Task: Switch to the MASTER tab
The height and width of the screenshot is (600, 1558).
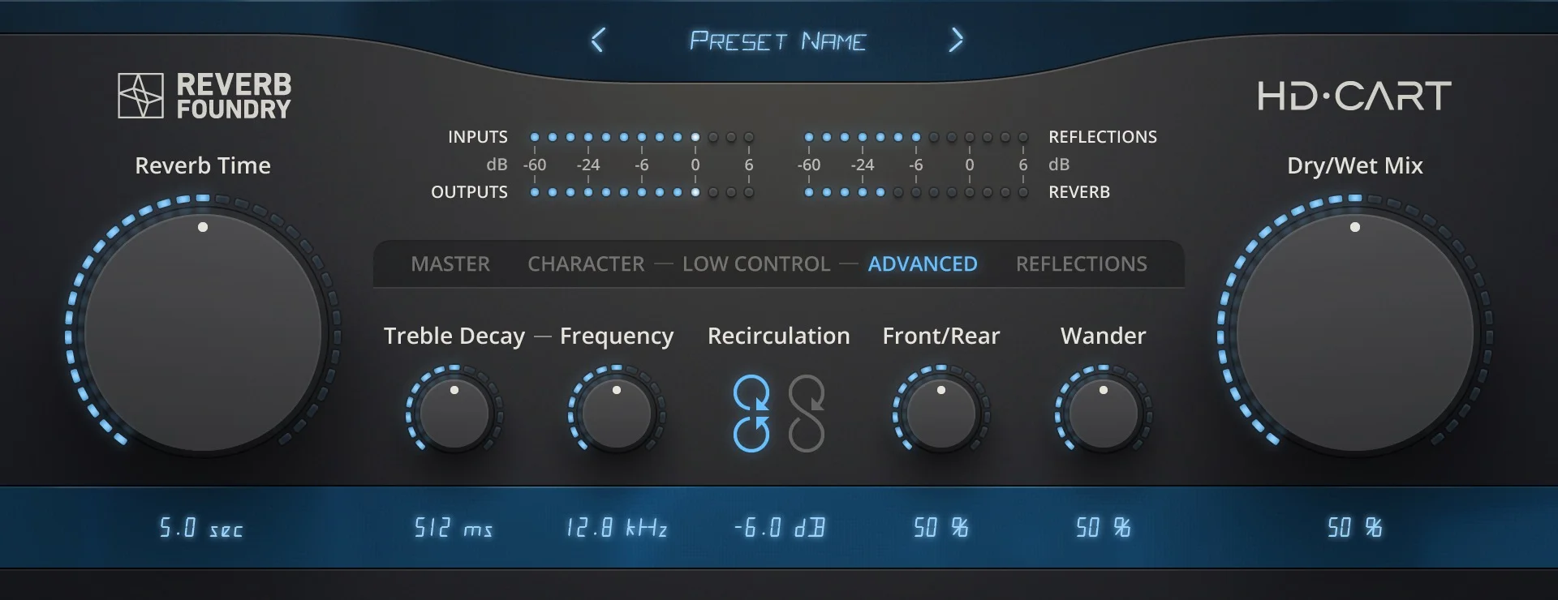Action: pyautogui.click(x=450, y=264)
